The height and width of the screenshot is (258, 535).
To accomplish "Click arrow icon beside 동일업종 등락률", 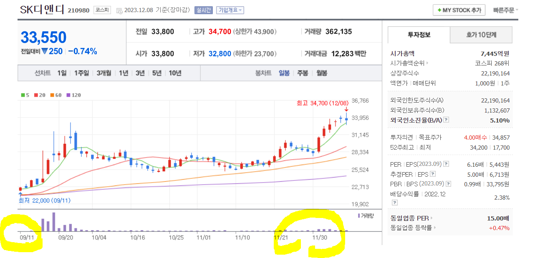I will 435,228.
